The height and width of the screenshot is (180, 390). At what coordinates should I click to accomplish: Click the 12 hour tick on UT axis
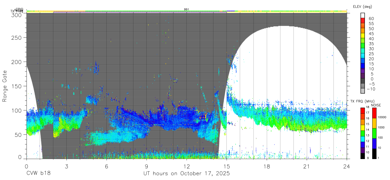click(x=186, y=166)
